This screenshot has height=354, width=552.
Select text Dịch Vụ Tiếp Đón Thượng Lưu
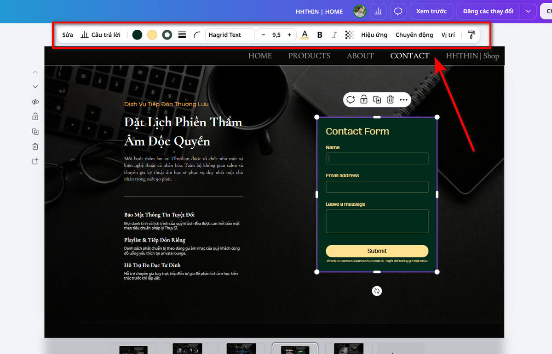click(166, 104)
